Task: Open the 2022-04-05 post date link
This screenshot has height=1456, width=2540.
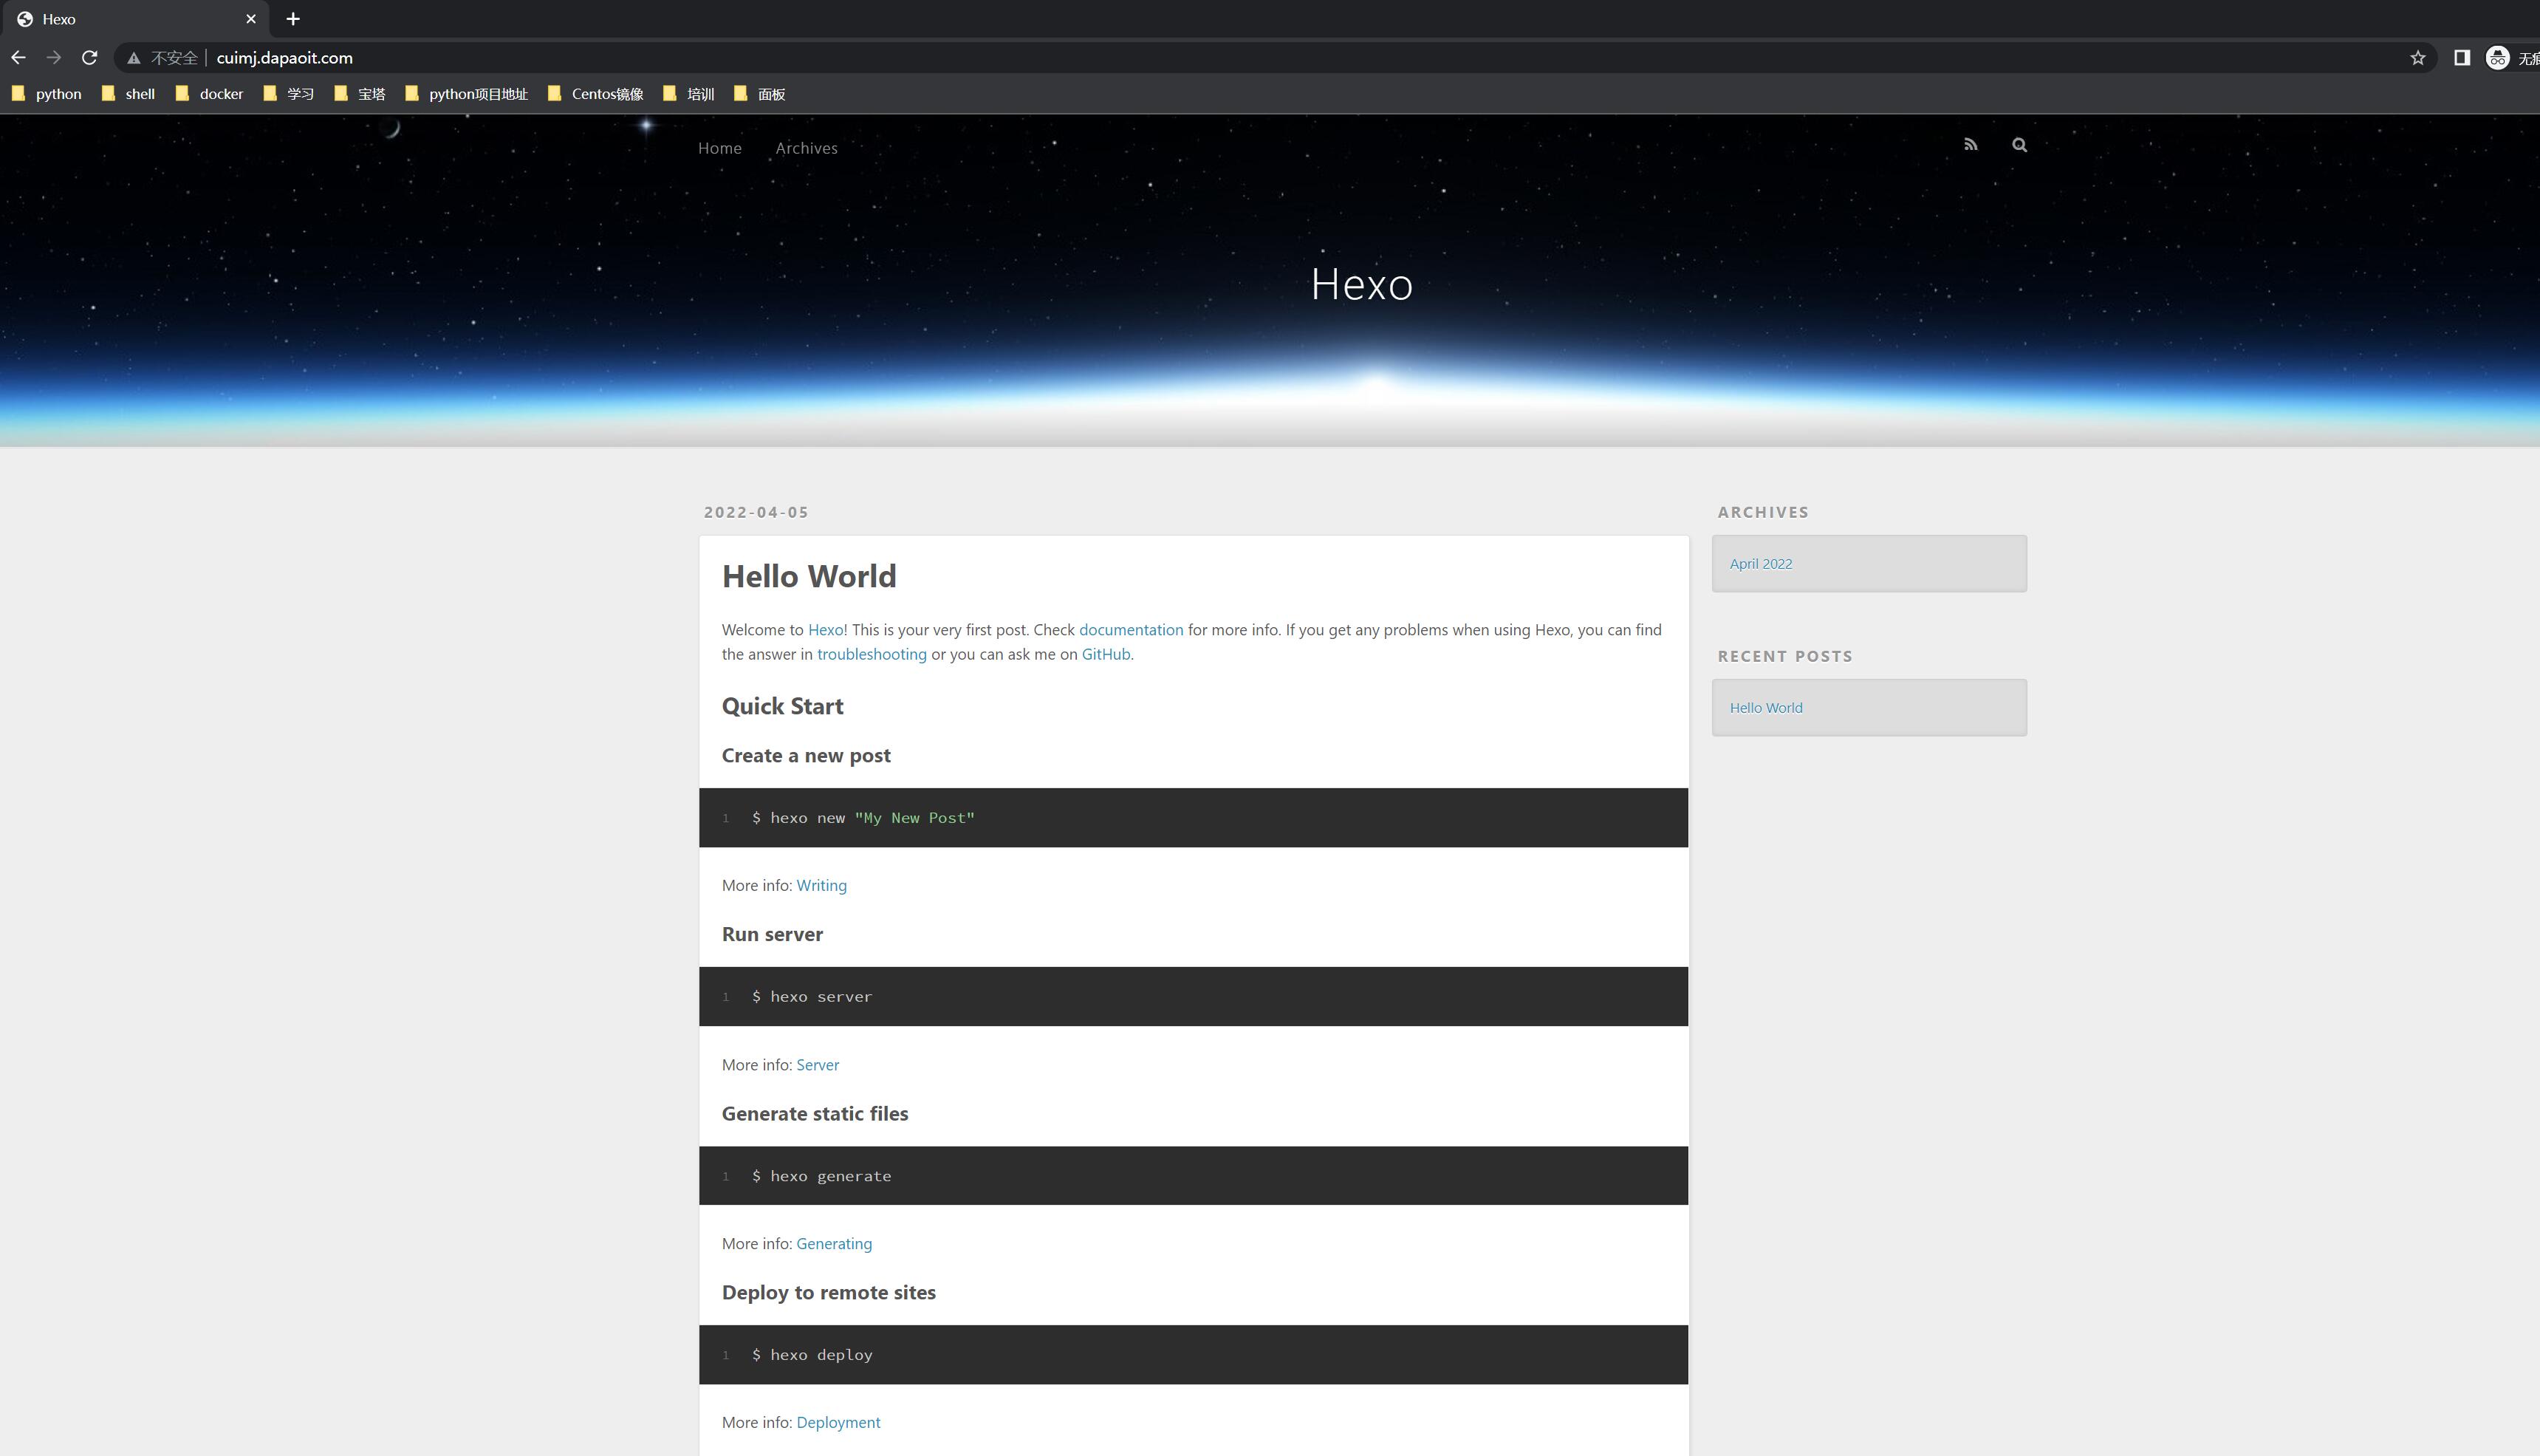Action: tap(756, 512)
